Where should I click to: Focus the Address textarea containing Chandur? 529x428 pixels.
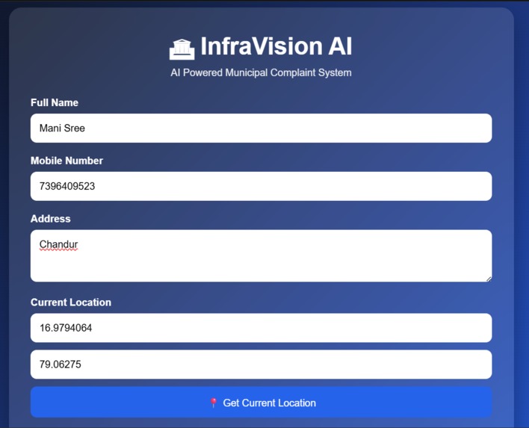point(261,255)
